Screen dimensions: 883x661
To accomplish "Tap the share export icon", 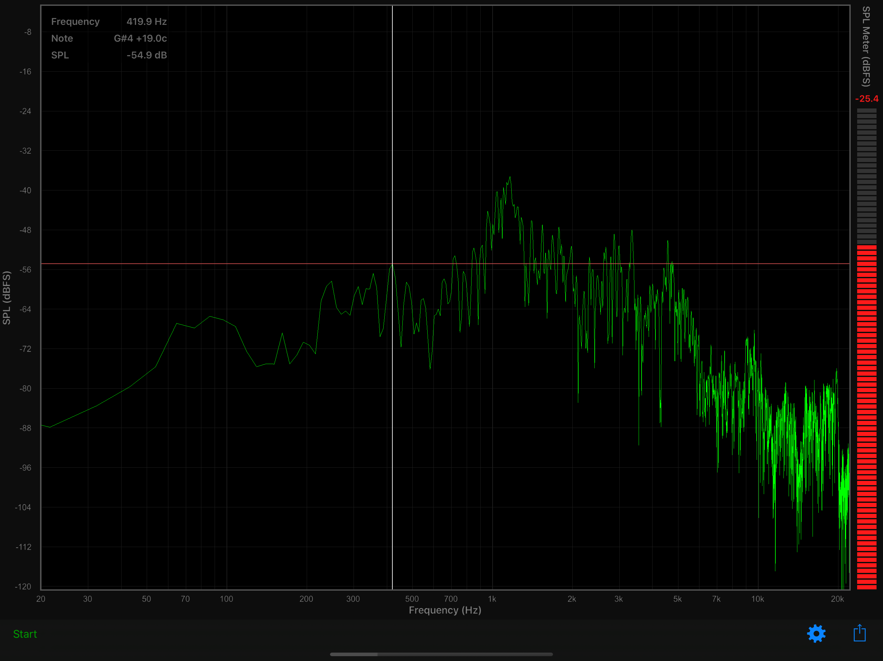I will pos(859,633).
